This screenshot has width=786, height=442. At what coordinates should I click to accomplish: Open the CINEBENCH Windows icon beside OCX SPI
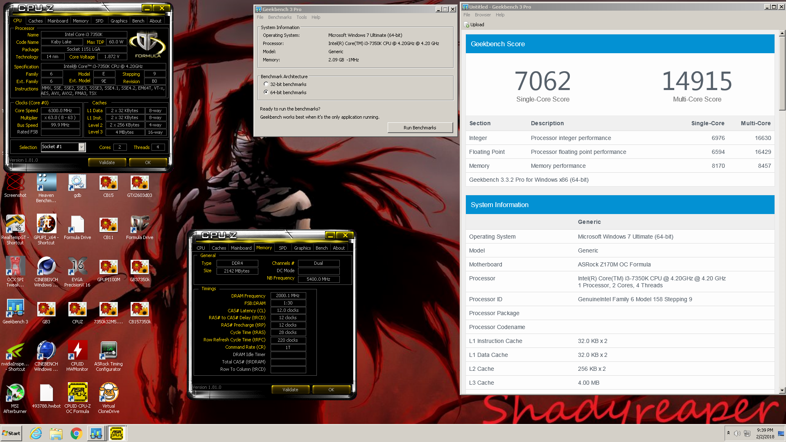[x=46, y=272]
